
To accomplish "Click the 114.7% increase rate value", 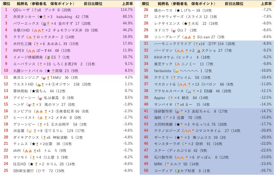I will coord(127,9).
